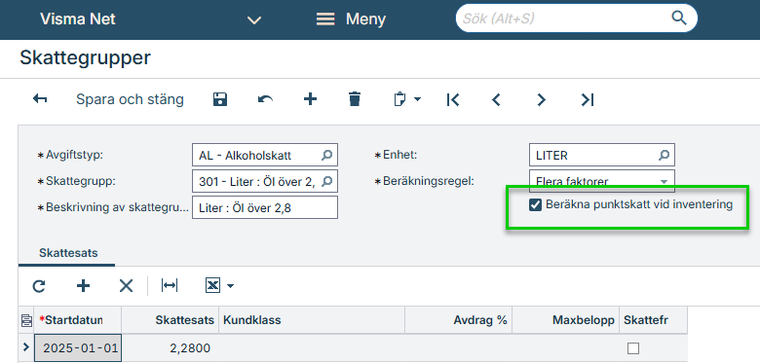The height and width of the screenshot is (363, 760).
Task: Jump to the last record
Action: click(x=587, y=99)
